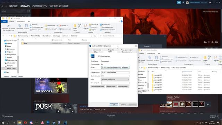Screen dimensions: 222x125
Task: Click the Browse... button behind the dialog
Action: tap(147, 46)
